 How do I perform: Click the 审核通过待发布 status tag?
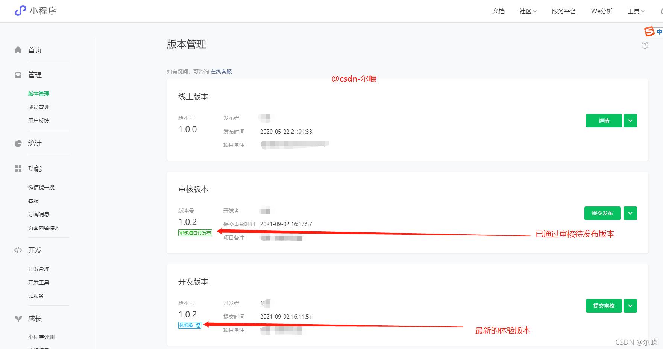pos(195,233)
